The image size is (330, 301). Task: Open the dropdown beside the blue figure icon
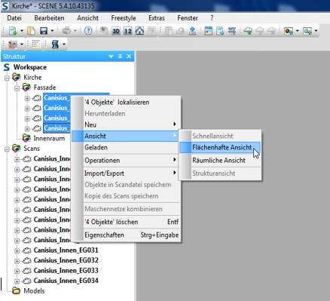[64, 45]
